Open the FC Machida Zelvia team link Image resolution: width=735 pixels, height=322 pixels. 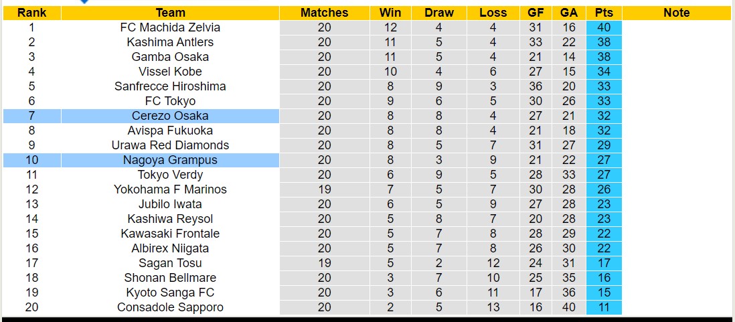click(x=170, y=27)
